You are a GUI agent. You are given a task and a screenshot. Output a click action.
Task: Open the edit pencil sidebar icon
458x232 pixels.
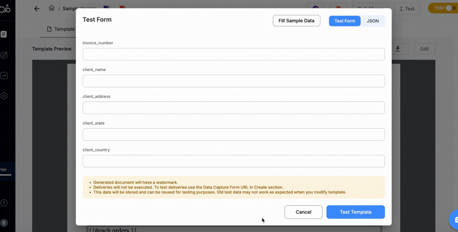4,55
